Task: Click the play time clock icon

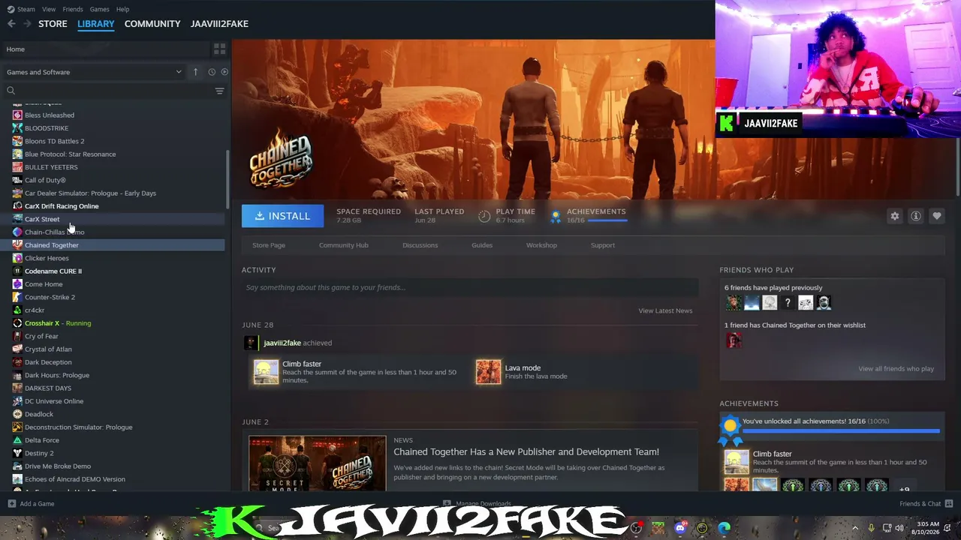Action: pyautogui.click(x=484, y=216)
